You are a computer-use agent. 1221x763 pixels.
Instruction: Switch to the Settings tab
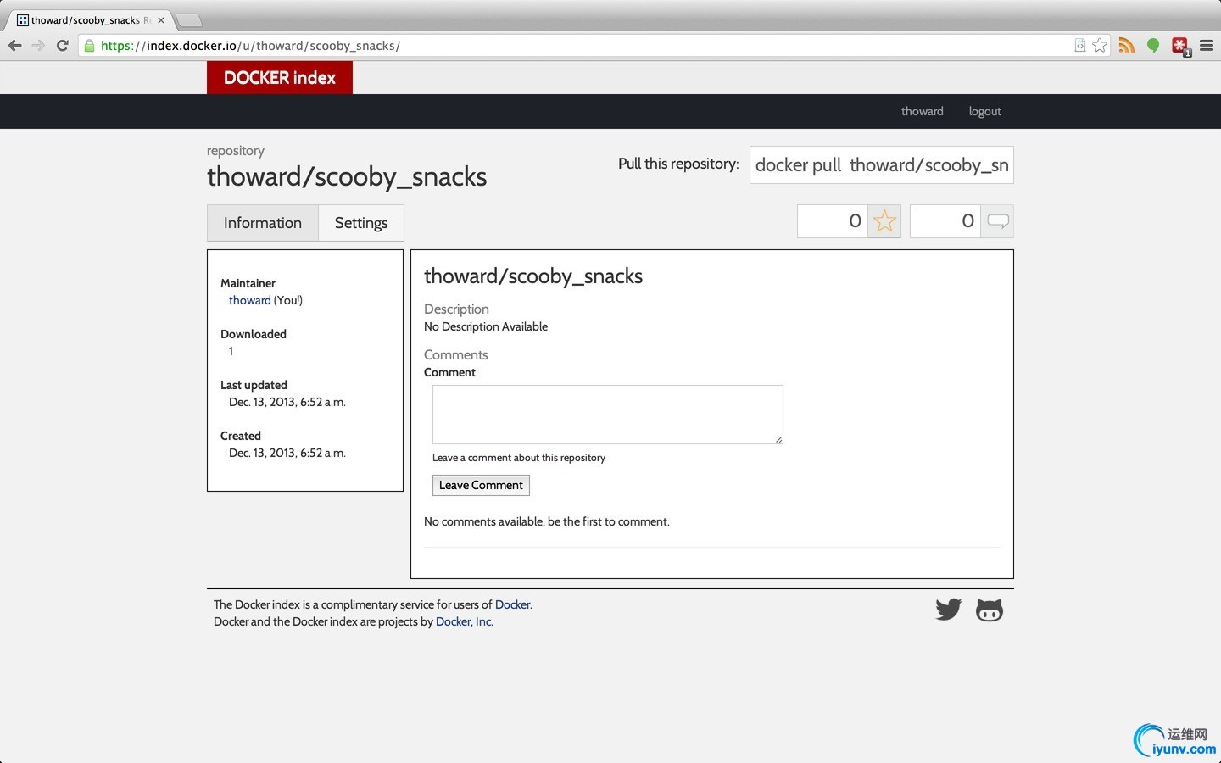[361, 223]
